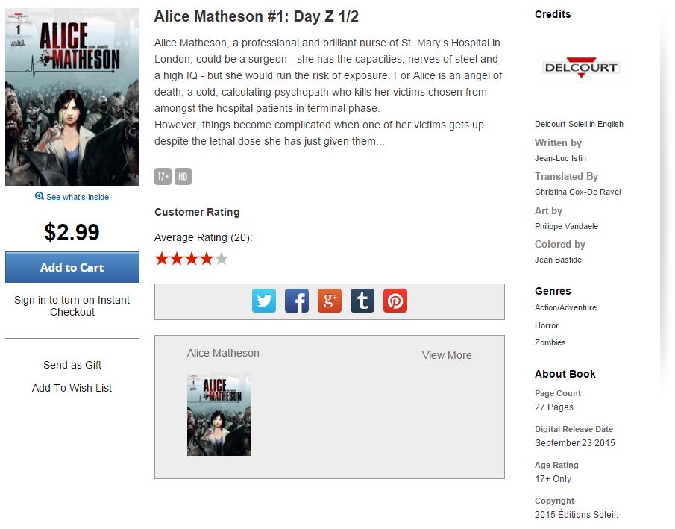
Task: Open the large Alice Matheson cover image
Action: coord(72,97)
